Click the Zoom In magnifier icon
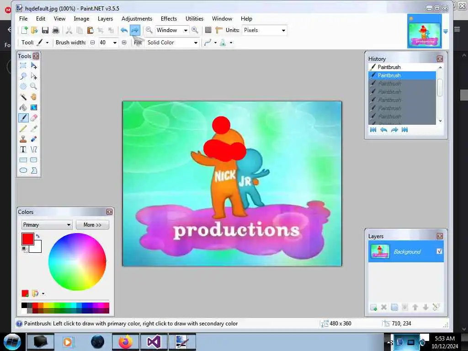 [195, 30]
